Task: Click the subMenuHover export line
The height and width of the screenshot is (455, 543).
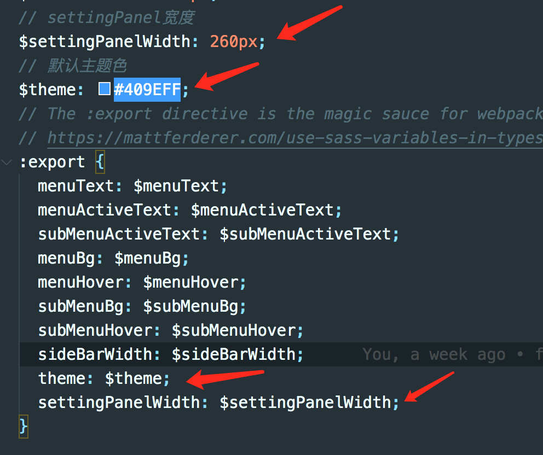Action: coord(170,330)
